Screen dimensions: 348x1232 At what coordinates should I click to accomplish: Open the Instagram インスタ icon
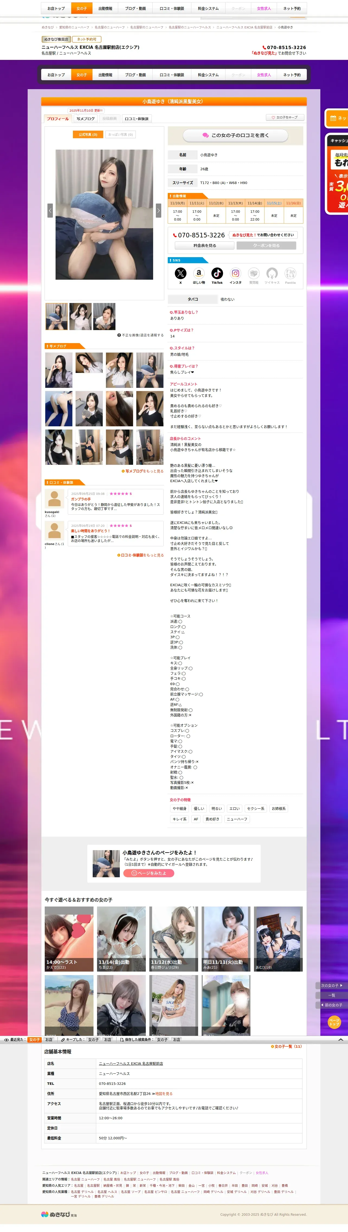(x=236, y=273)
